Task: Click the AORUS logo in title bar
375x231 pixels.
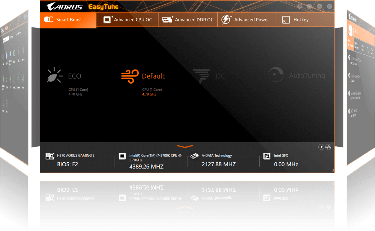Action: coord(65,7)
